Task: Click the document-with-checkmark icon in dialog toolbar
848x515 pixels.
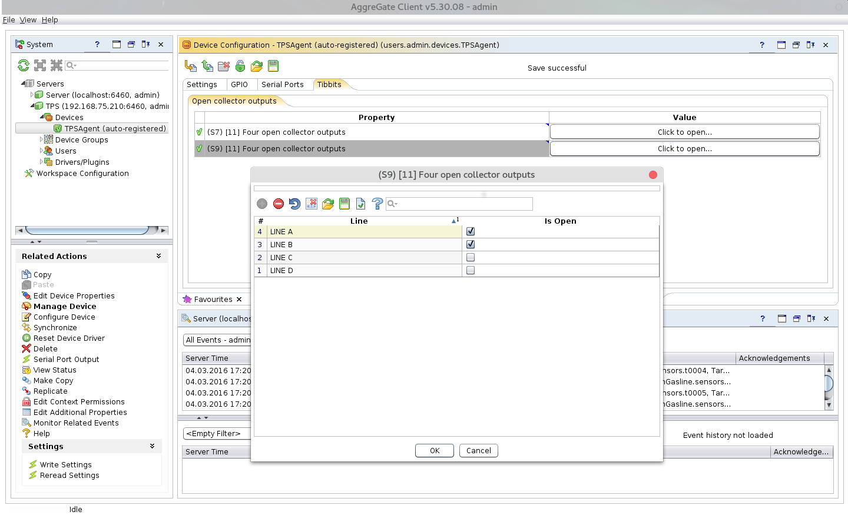Action: coord(361,204)
